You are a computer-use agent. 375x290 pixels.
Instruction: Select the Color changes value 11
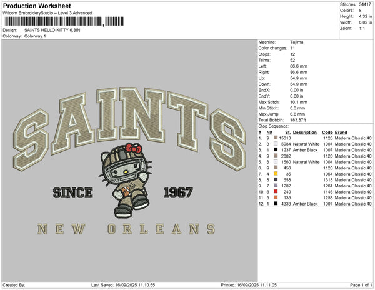[x=292, y=48]
